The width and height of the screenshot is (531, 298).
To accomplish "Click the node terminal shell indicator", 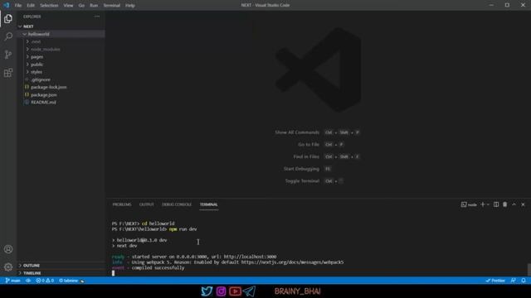I will point(469,204).
